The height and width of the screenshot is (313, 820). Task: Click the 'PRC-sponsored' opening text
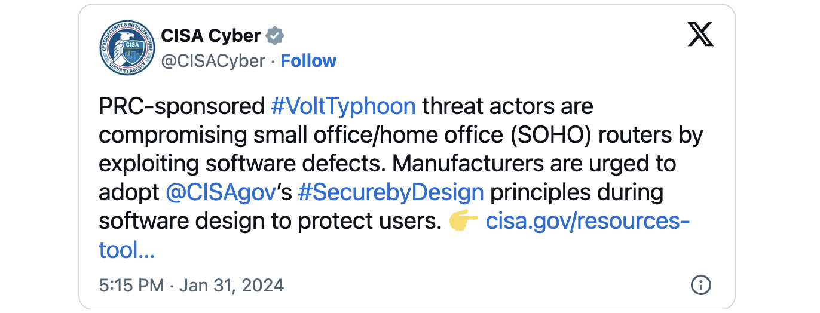pos(181,106)
